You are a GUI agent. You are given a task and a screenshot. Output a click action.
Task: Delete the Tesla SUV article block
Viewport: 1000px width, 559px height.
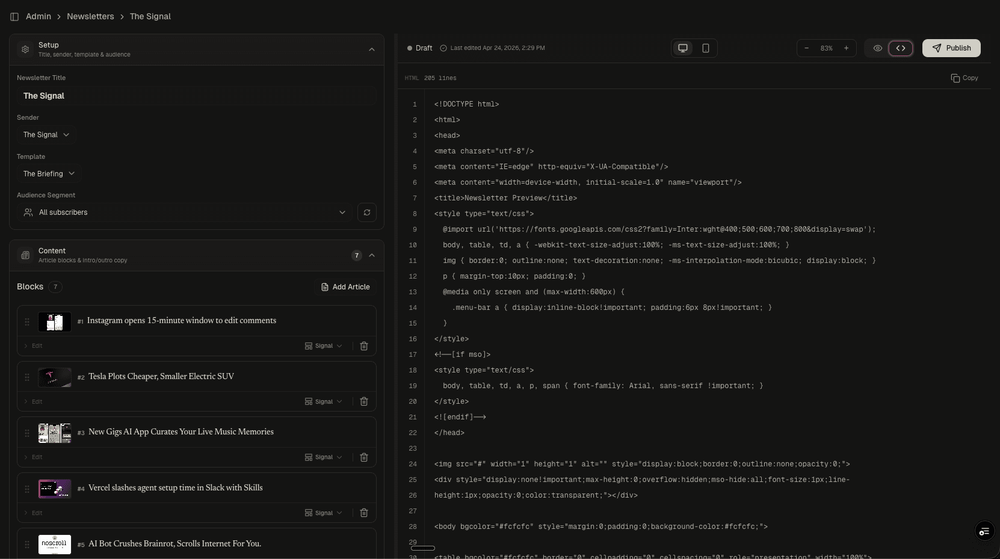(364, 402)
